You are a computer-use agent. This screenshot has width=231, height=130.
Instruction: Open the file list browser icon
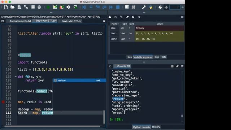coord(32,7)
